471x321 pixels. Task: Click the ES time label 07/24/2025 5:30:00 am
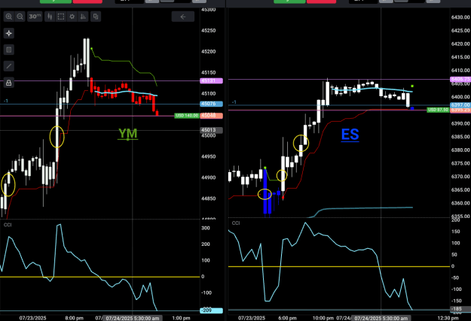(381, 318)
